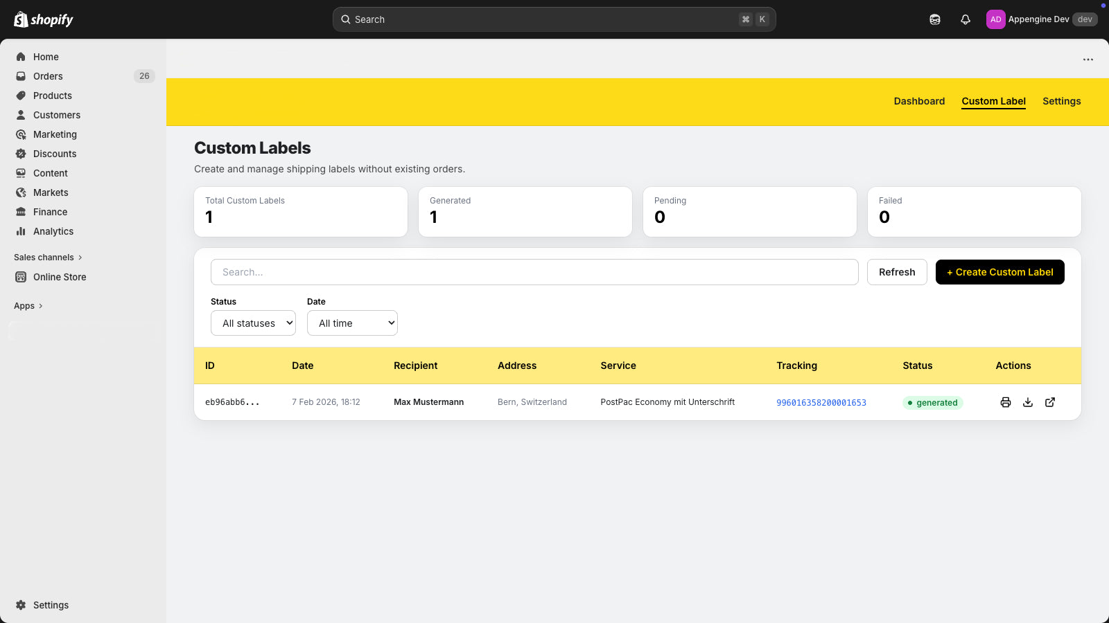The width and height of the screenshot is (1109, 623).
Task: Click the Create Custom Label button
Action: point(999,272)
